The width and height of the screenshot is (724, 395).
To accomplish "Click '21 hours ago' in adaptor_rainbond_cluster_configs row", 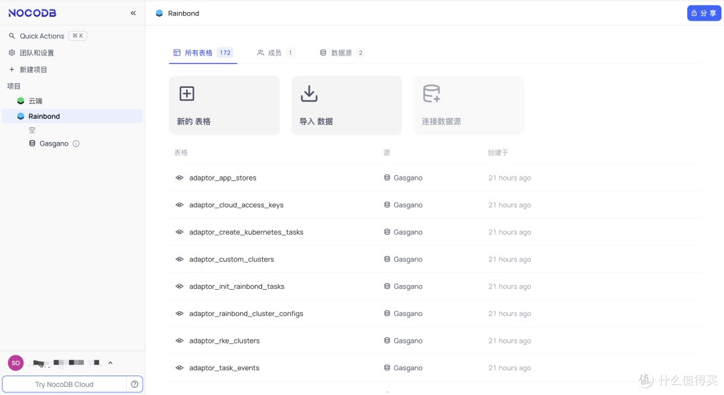I will (x=509, y=314).
